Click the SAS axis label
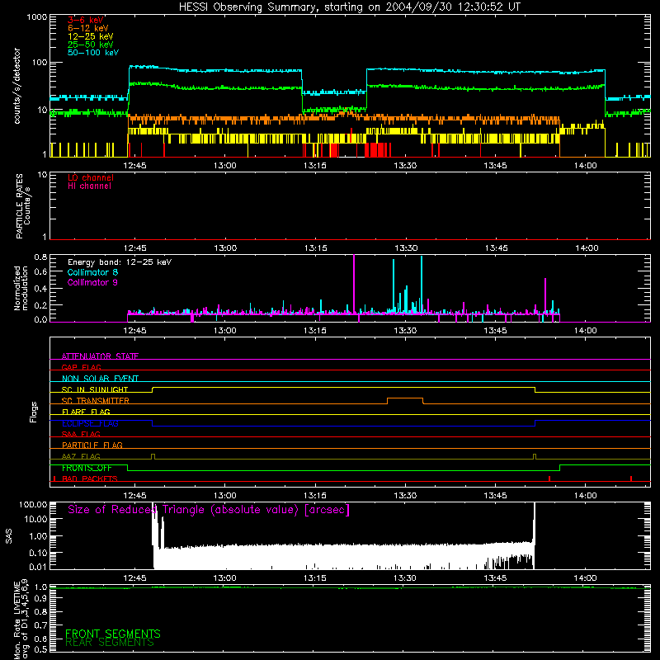 tap(9, 537)
